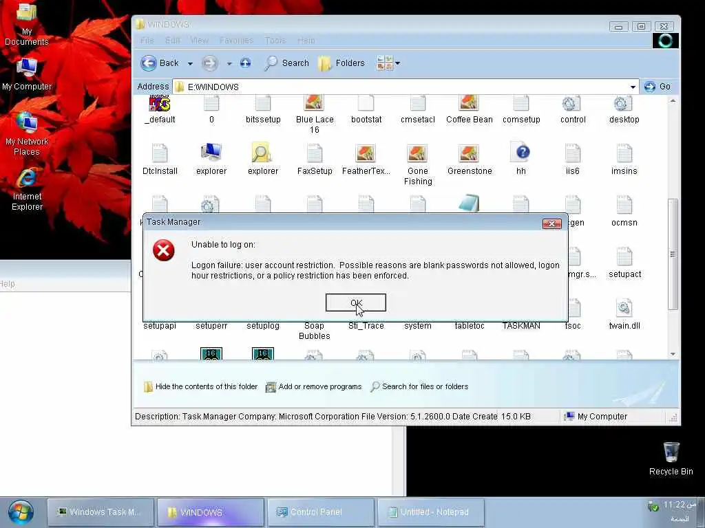Image resolution: width=705 pixels, height=528 pixels.
Task: Select the Gone Fishing image file
Action: tap(418, 165)
